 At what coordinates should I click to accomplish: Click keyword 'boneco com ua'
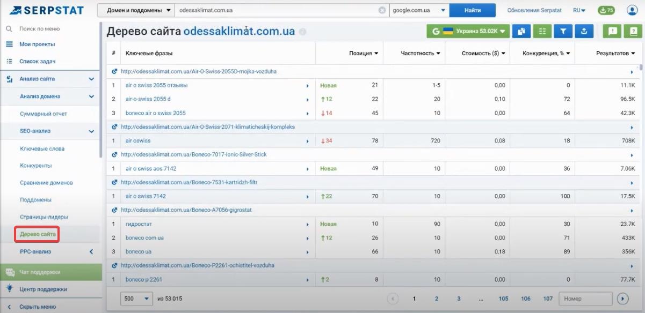(144, 238)
